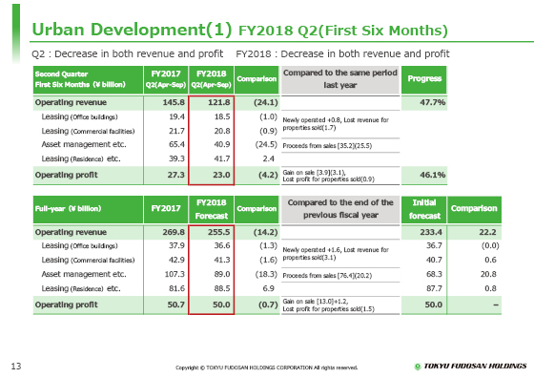Click the Q2 operating profit value 23.0

(221, 175)
